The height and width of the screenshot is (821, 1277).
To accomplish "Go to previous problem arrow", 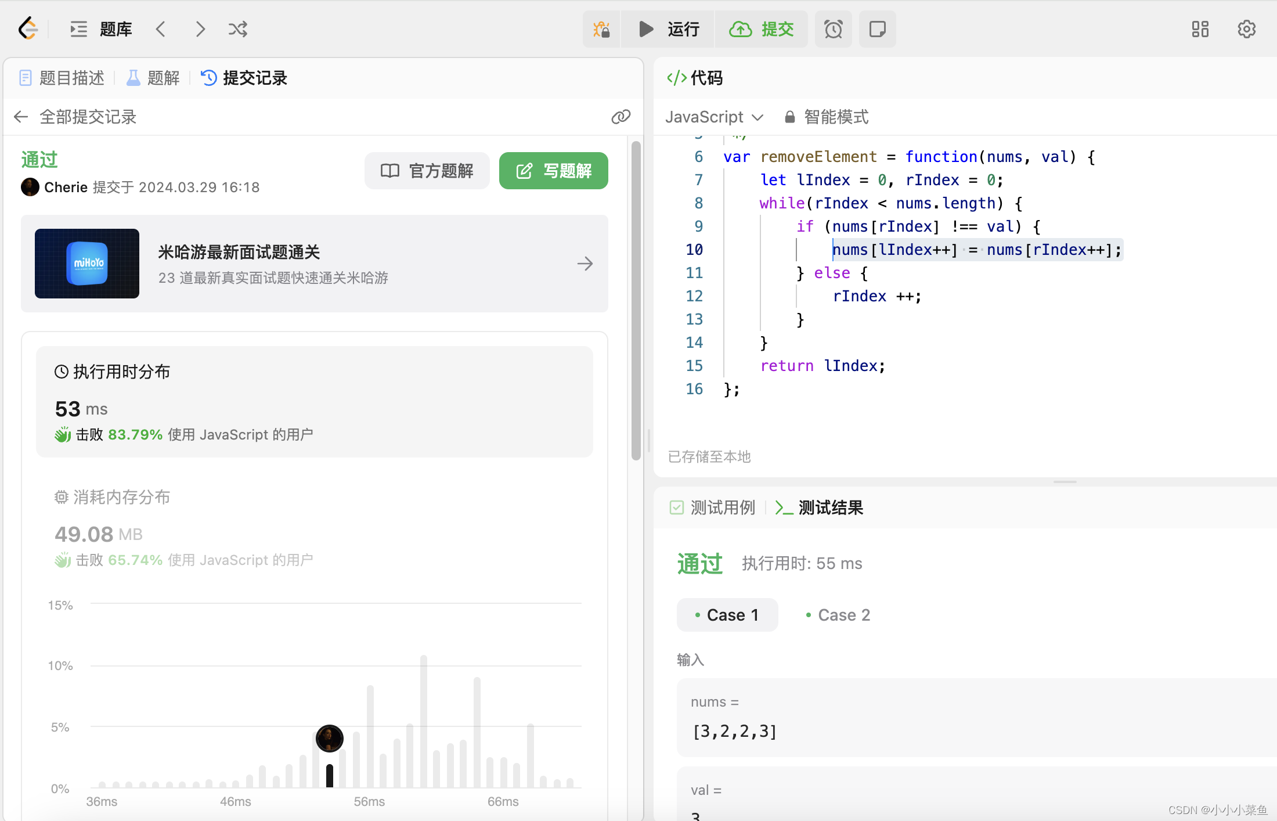I will tap(161, 29).
